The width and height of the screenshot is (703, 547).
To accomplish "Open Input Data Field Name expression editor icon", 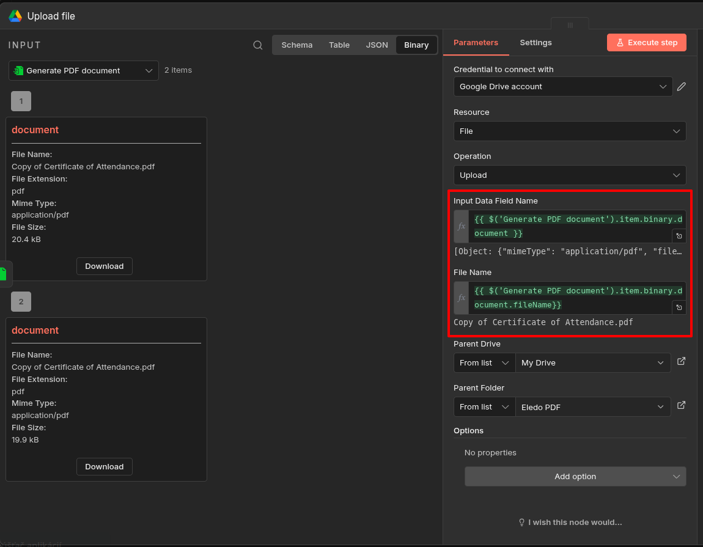I will [x=679, y=235].
